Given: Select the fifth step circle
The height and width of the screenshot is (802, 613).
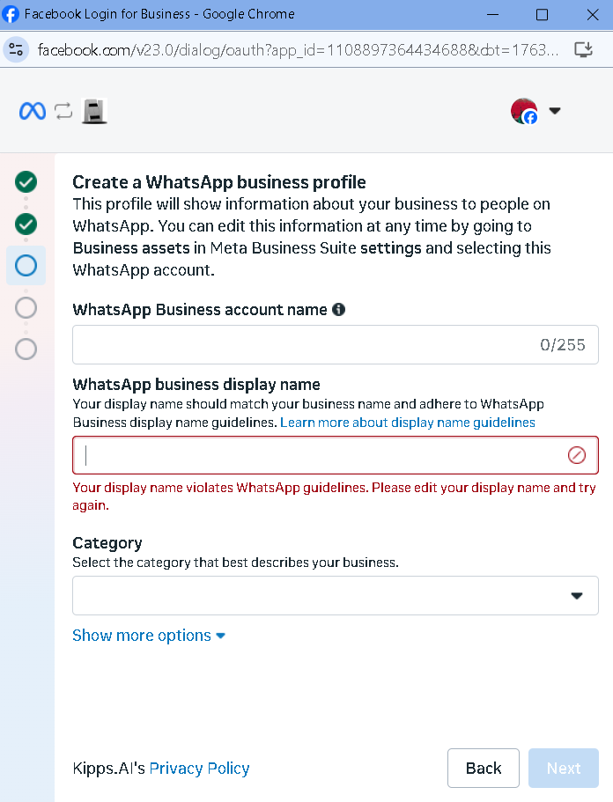Looking at the screenshot, I should point(26,349).
